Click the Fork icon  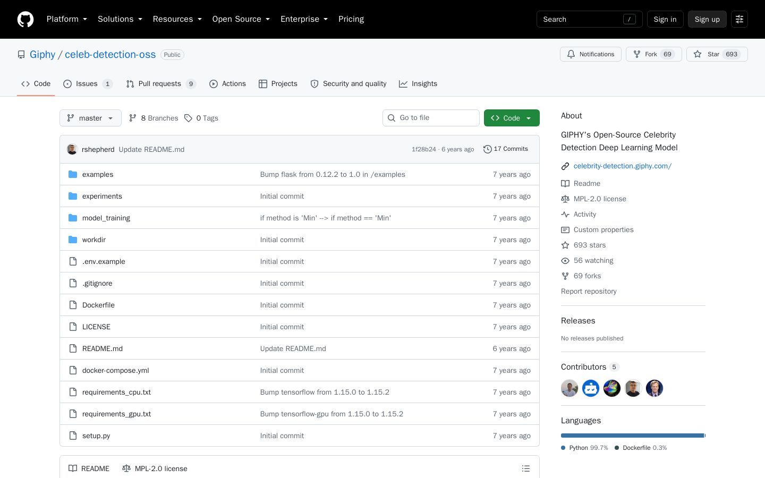(x=637, y=54)
